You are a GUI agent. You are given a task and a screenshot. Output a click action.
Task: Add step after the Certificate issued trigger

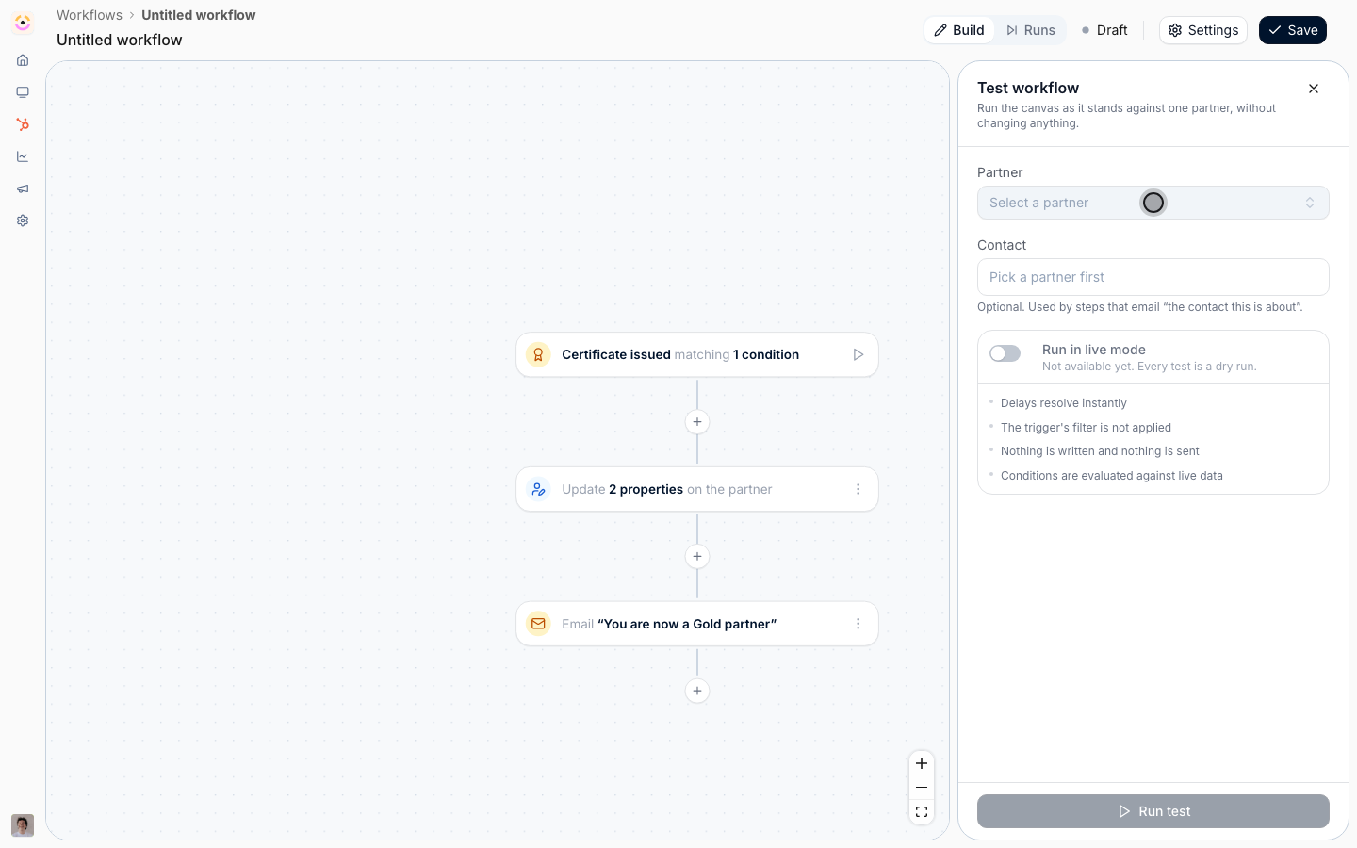pyautogui.click(x=697, y=422)
